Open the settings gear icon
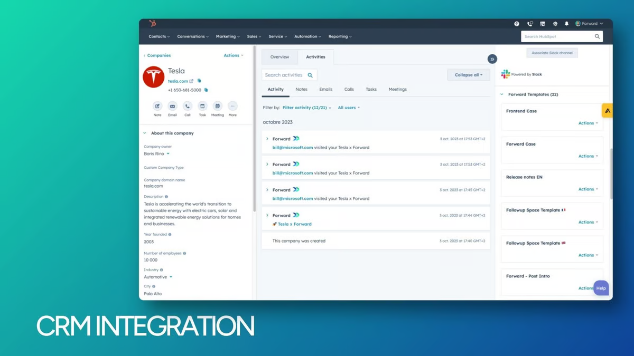Viewport: 634px width, 356px height. point(555,24)
